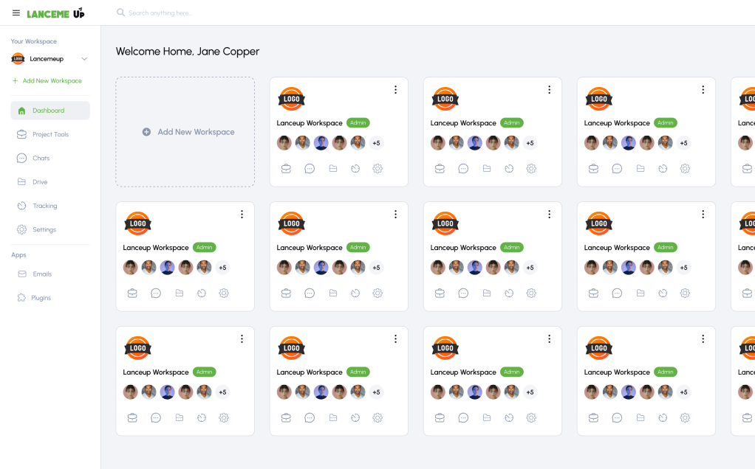Open the Plugins puzzle icon

[21, 298]
